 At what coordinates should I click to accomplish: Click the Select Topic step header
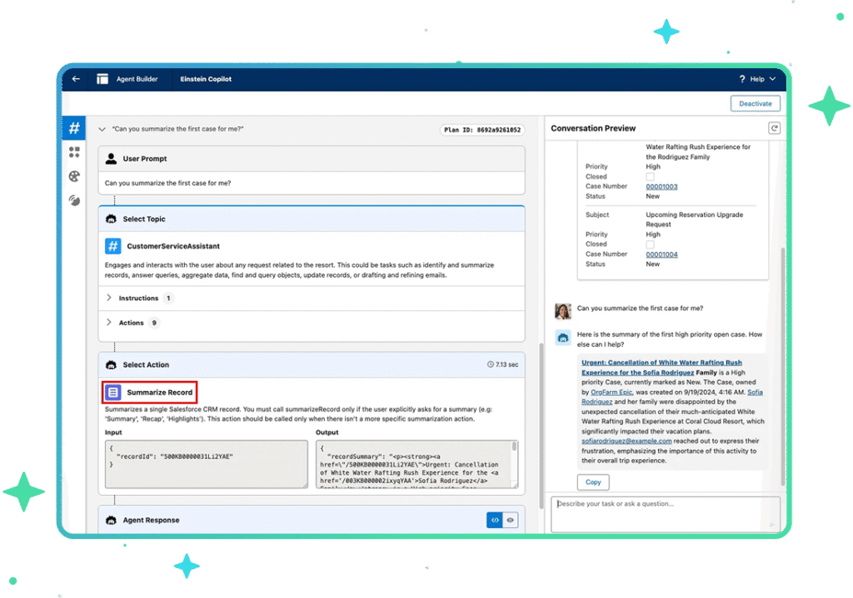point(312,219)
